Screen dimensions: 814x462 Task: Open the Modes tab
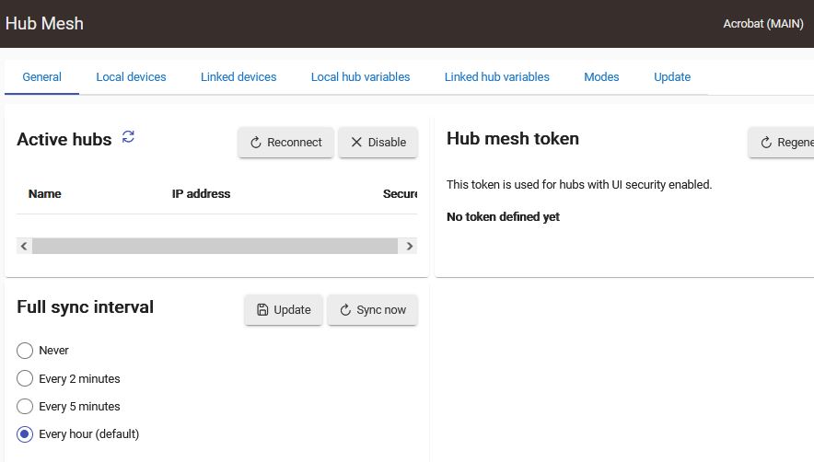(601, 77)
